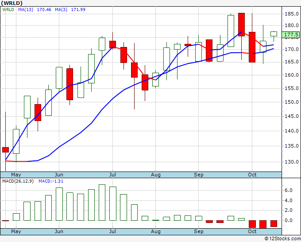Click the MACD:-1.31 value readout

(51, 181)
